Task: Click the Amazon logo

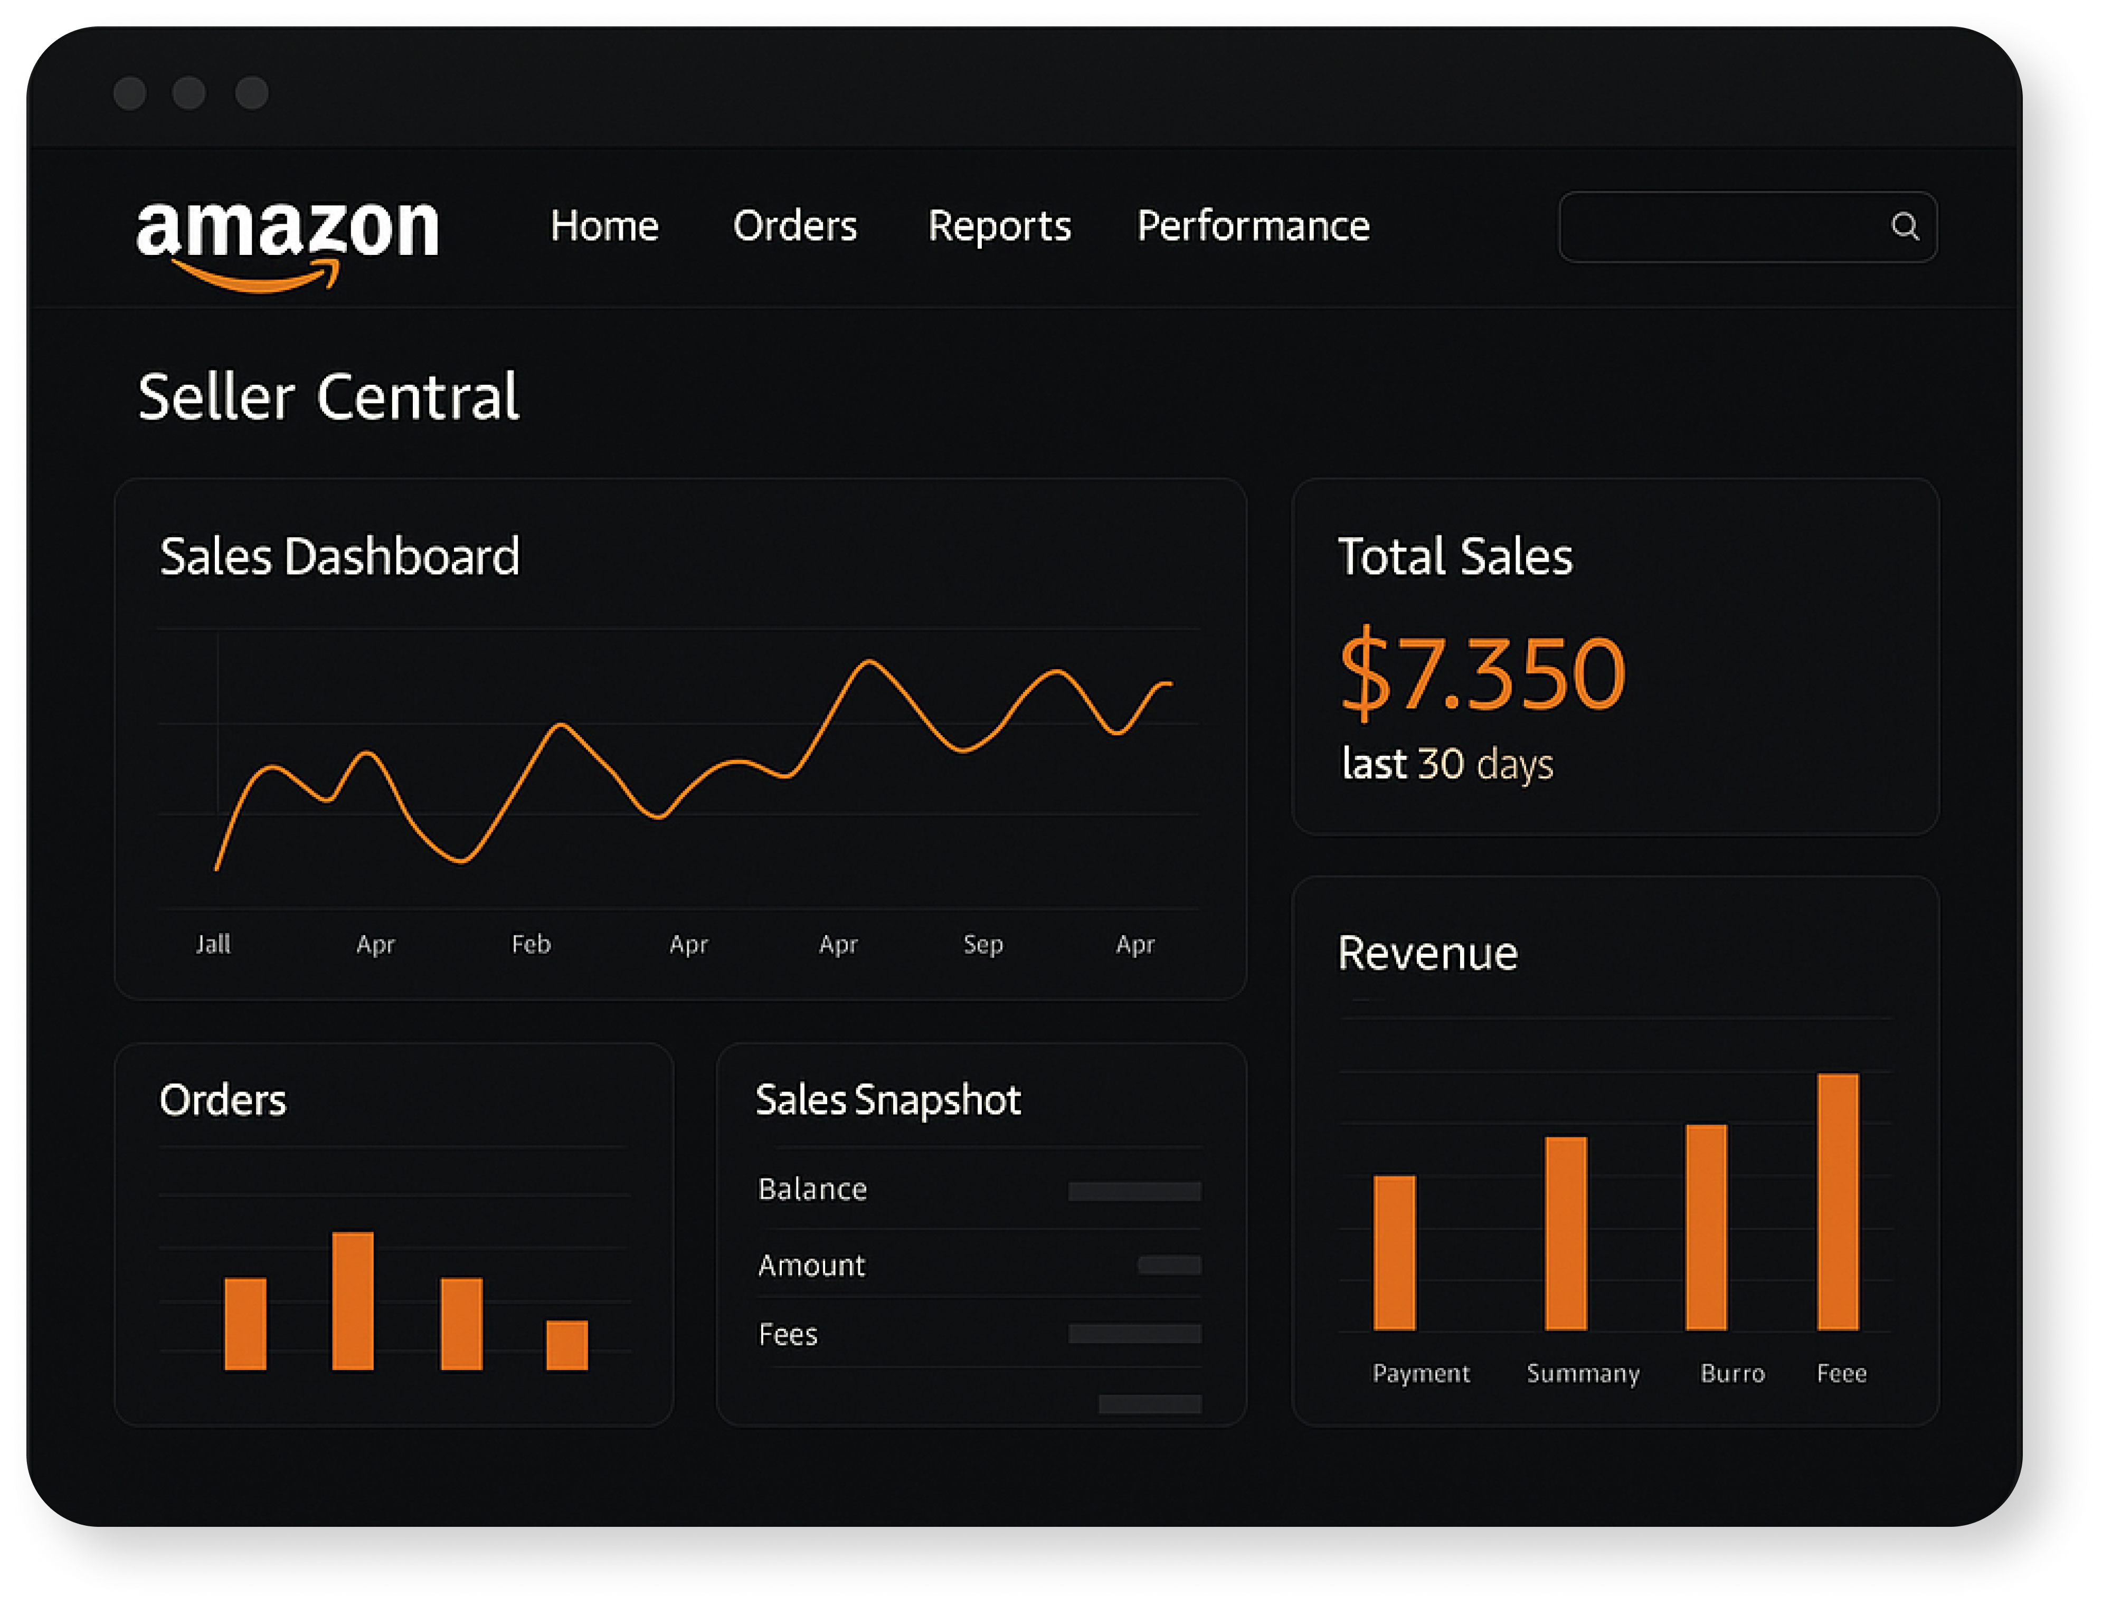Action: point(287,243)
